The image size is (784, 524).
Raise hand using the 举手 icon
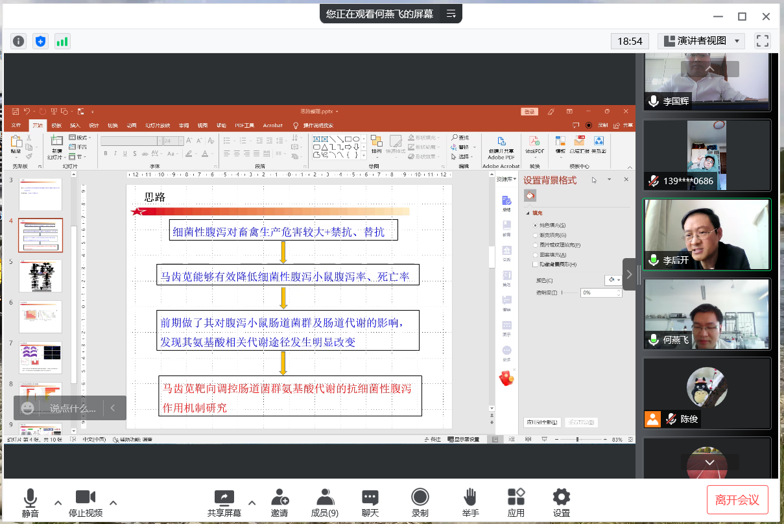470,502
